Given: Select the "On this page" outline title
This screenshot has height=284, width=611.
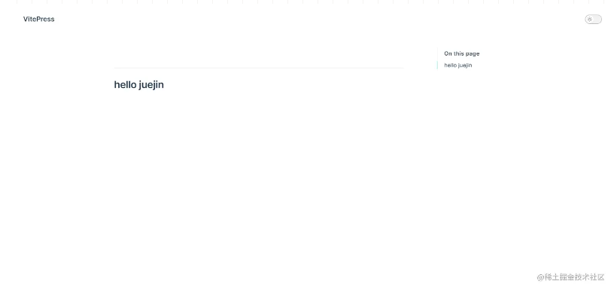Looking at the screenshot, I should click(462, 53).
